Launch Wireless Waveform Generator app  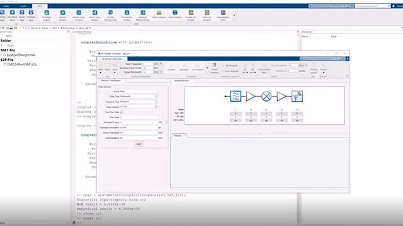point(111,15)
